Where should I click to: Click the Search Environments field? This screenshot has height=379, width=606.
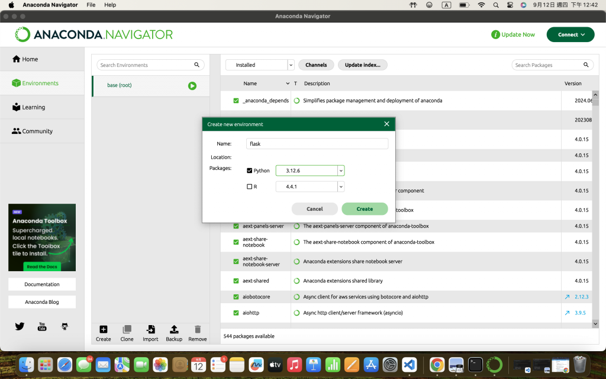click(150, 65)
